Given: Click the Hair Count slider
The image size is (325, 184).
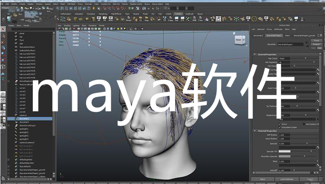Looking at the screenshot, I should pyautogui.click(x=305, y=58).
